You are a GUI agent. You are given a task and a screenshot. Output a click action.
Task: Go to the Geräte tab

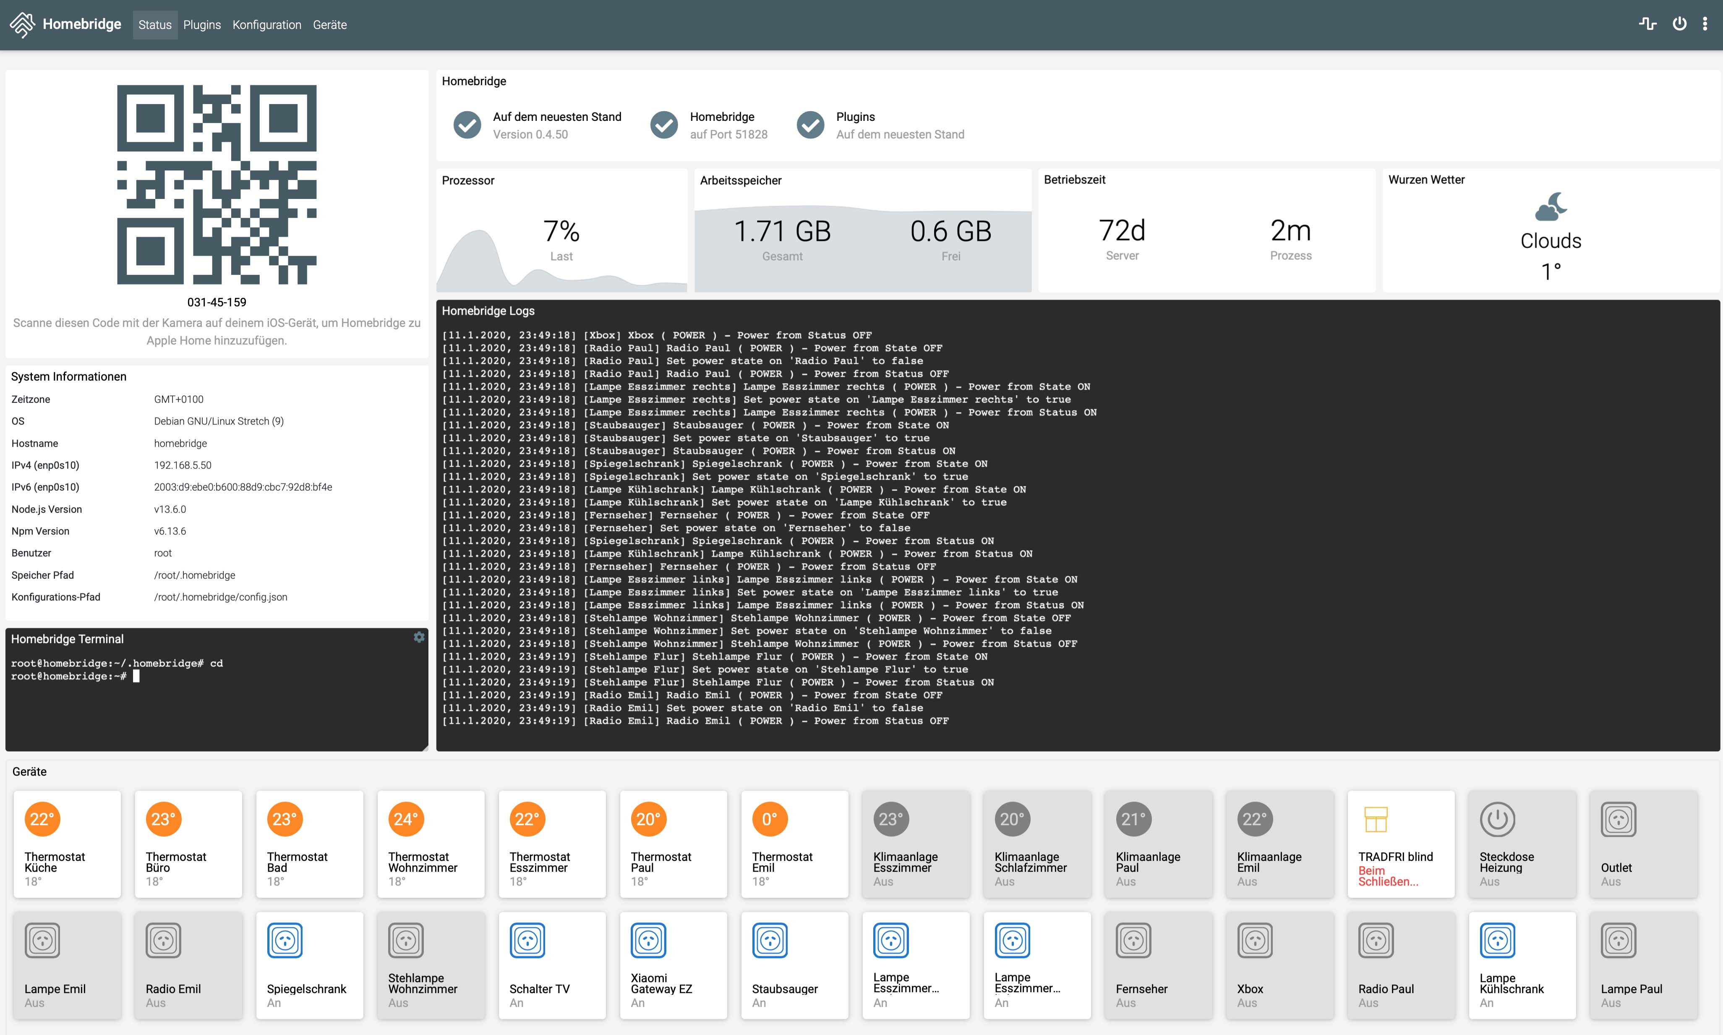[x=330, y=25]
